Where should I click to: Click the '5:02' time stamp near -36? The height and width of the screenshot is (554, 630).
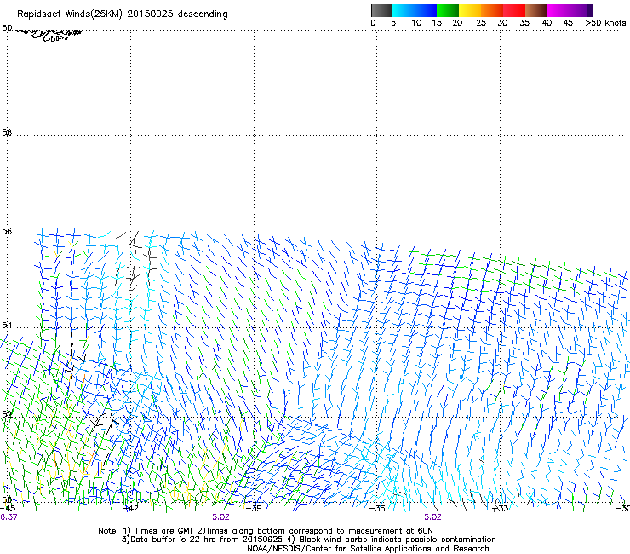[432, 517]
